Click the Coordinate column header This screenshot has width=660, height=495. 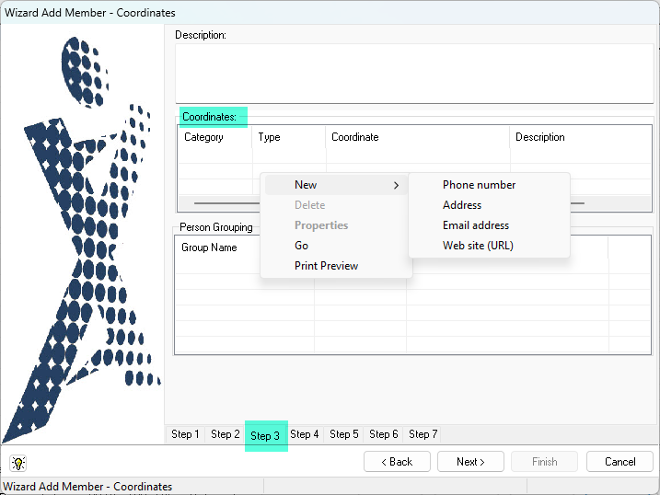click(x=418, y=137)
